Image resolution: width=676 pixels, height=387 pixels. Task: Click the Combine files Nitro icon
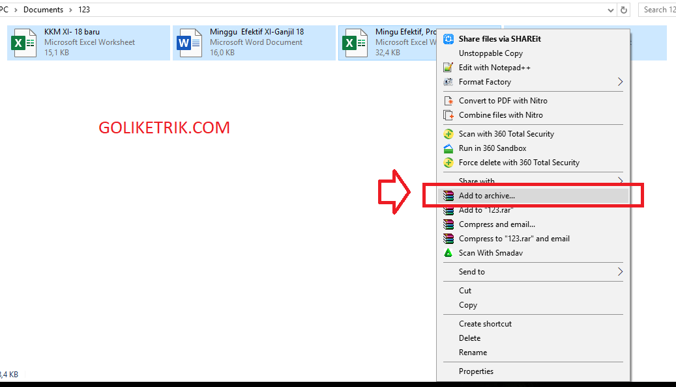(x=448, y=115)
